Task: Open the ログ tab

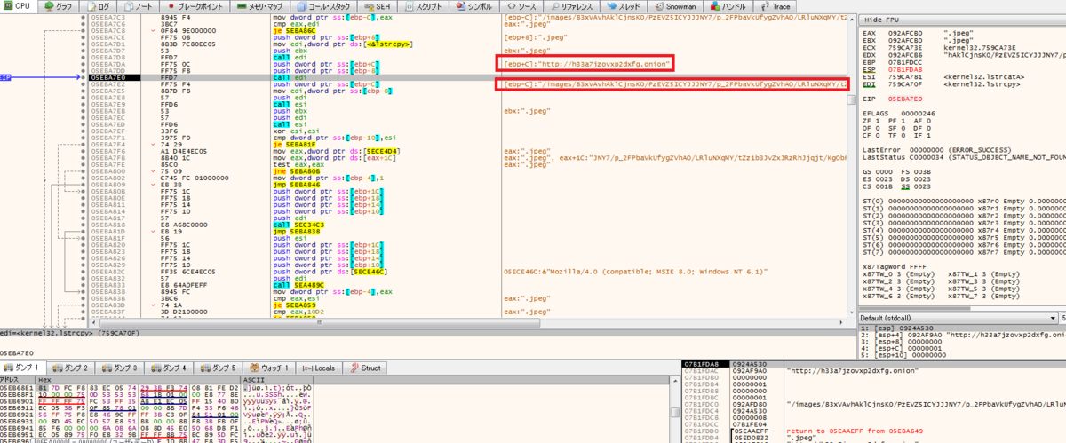Action: click(99, 6)
